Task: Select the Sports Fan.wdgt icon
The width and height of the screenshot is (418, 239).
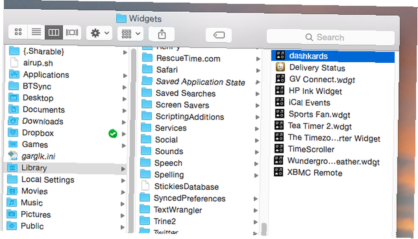Action: (280, 113)
